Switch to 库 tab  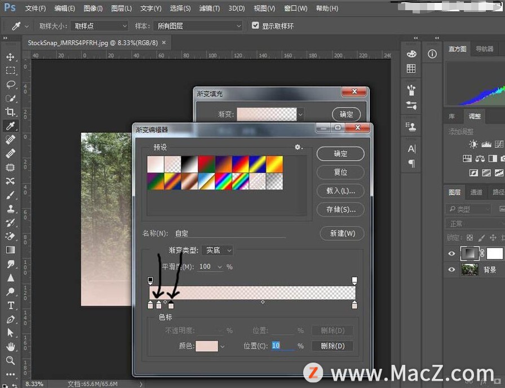point(452,116)
